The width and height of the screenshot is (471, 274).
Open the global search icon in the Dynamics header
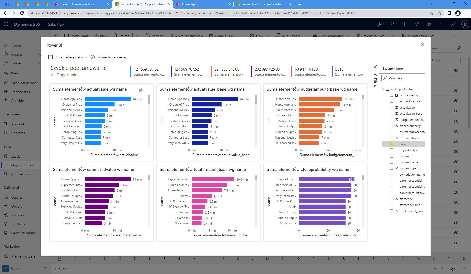pos(380,24)
